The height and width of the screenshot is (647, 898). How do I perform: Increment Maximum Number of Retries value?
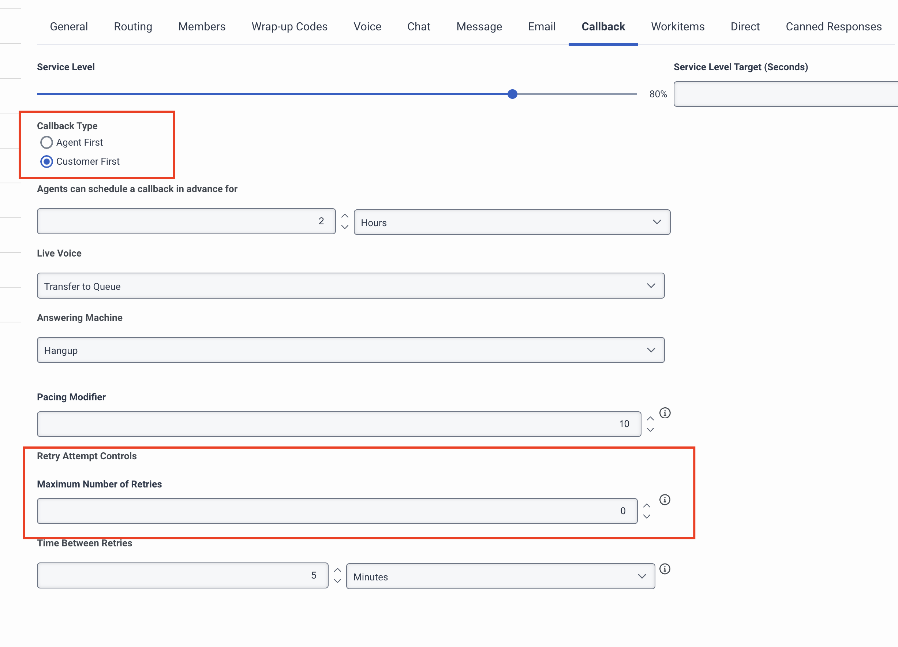[647, 506]
